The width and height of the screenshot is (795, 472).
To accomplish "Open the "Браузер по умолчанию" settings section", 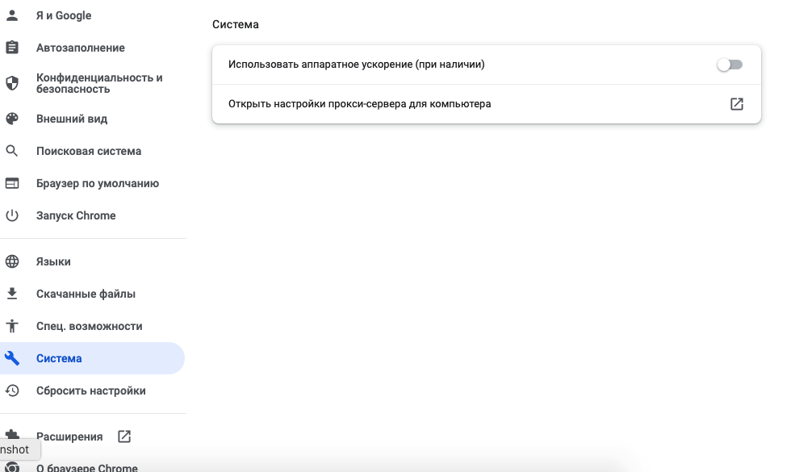I will click(x=97, y=183).
